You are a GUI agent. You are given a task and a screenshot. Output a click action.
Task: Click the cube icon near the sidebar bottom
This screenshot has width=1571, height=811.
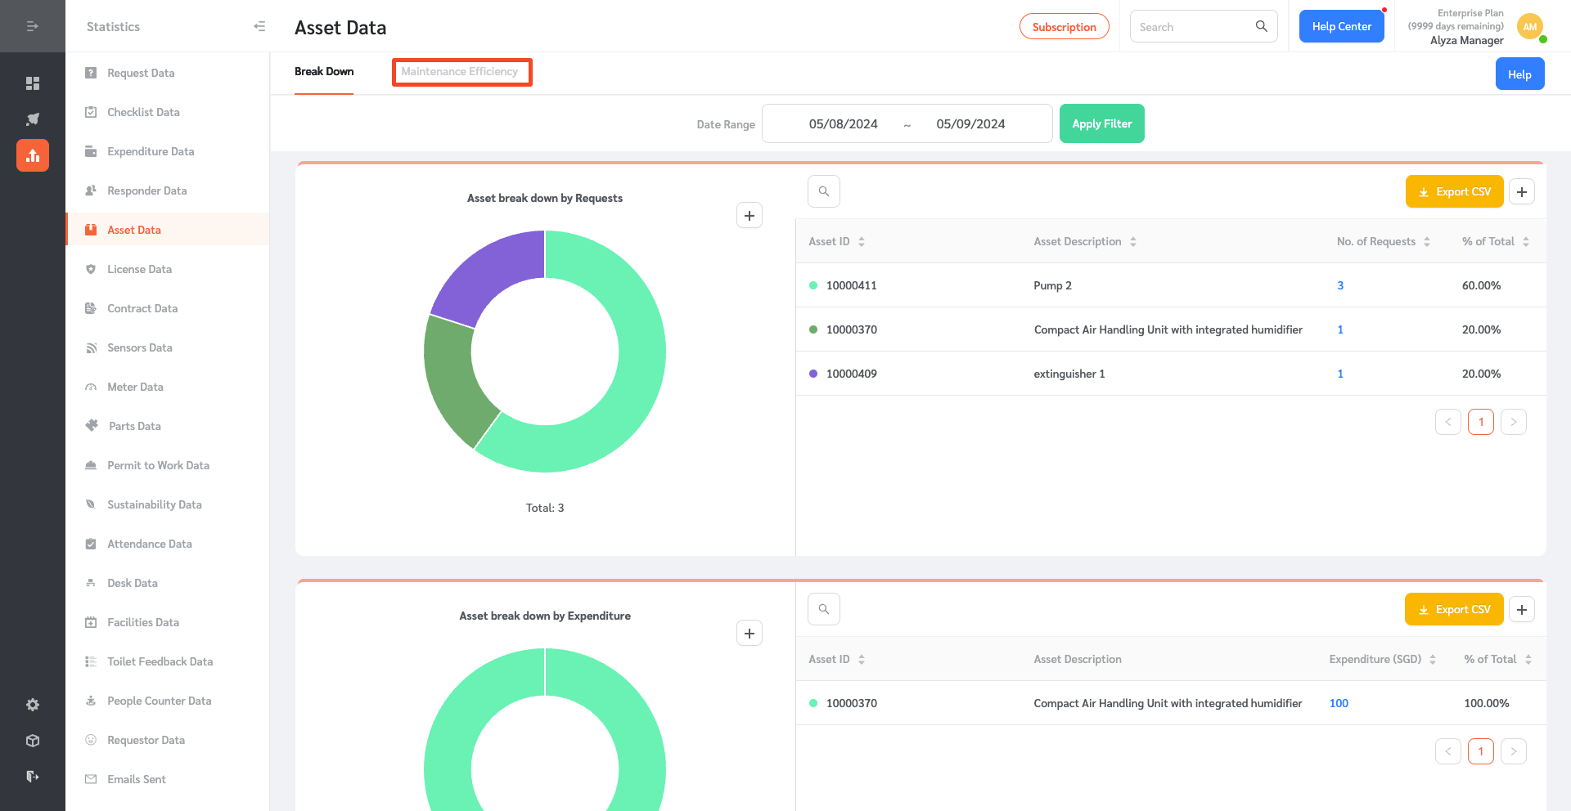[33, 740]
